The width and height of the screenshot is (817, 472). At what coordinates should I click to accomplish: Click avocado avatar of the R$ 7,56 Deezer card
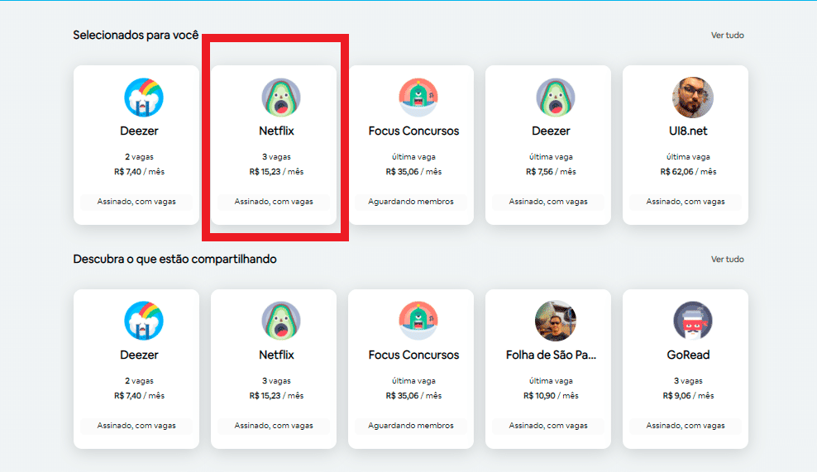tap(556, 98)
